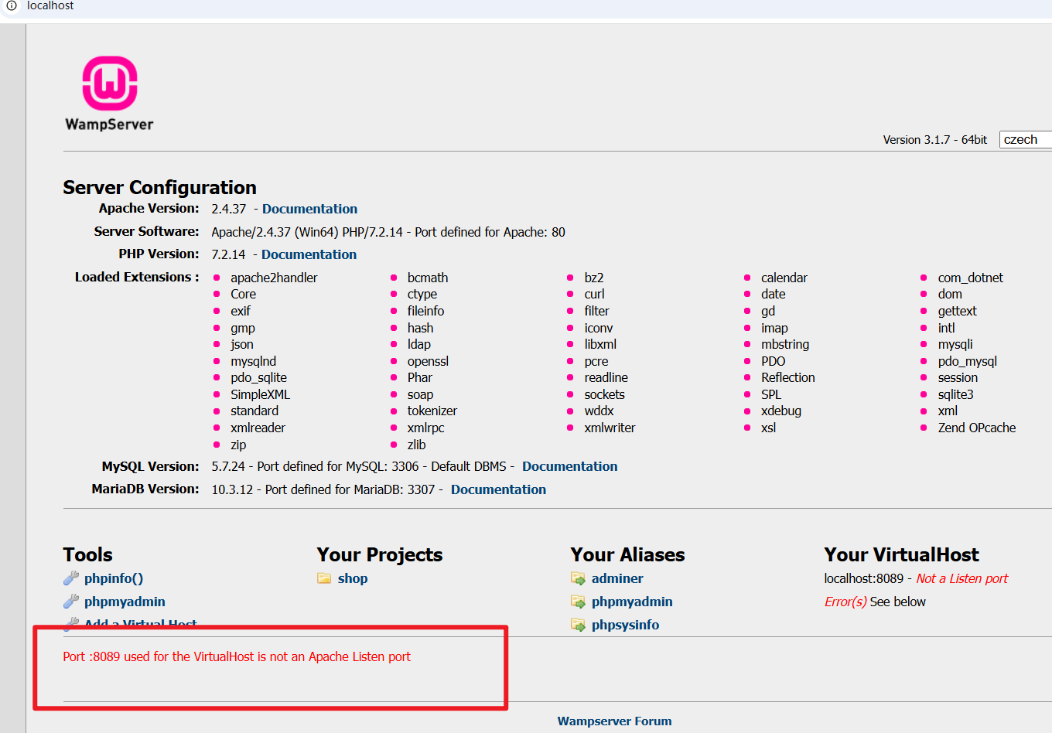This screenshot has height=733, width=1052.
Task: Click the red 'Not a Listen port' text
Action: point(962,578)
